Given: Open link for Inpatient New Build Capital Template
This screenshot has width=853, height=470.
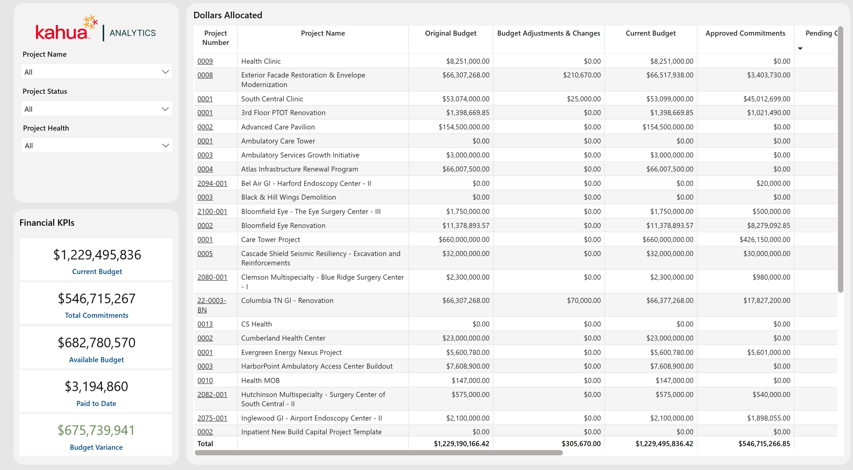Looking at the screenshot, I should pyautogui.click(x=205, y=432).
